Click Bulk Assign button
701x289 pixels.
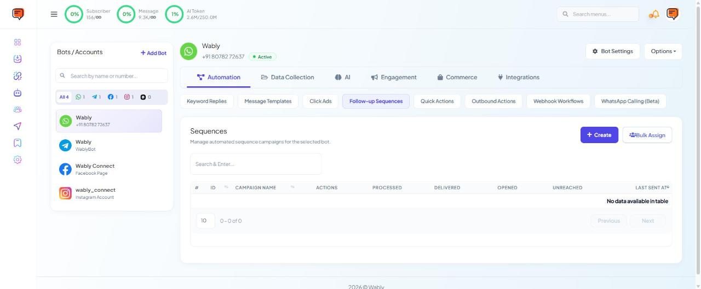647,135
